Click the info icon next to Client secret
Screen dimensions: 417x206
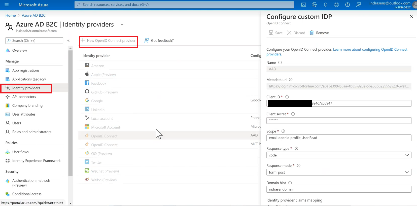(x=293, y=114)
